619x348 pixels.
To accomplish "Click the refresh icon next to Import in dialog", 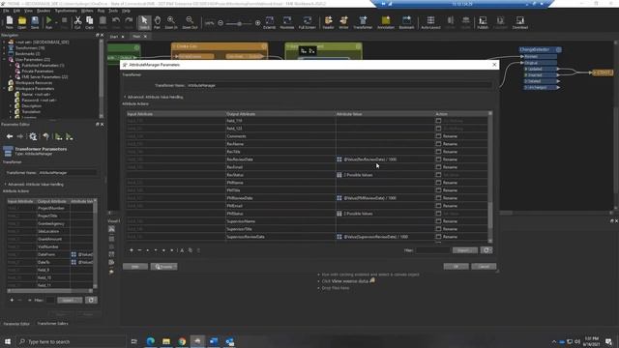I will pyautogui.click(x=486, y=250).
